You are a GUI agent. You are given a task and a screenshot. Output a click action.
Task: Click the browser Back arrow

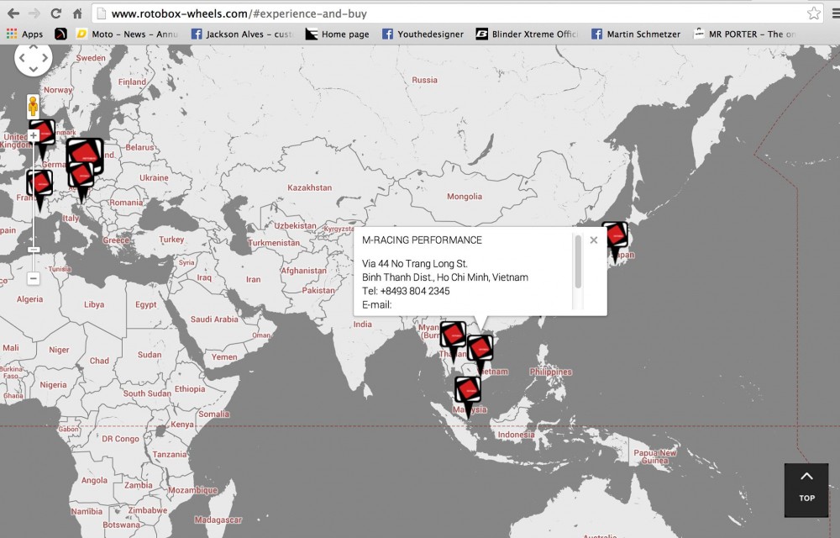coord(13,13)
